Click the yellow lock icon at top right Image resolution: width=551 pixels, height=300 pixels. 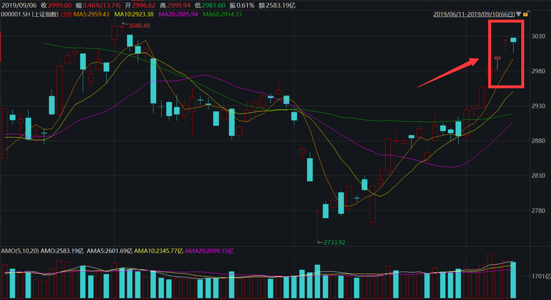pyautogui.click(x=525, y=14)
